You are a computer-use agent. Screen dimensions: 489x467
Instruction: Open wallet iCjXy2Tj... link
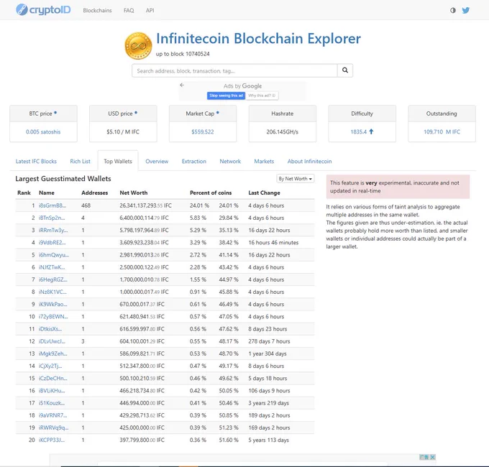[x=50, y=366]
